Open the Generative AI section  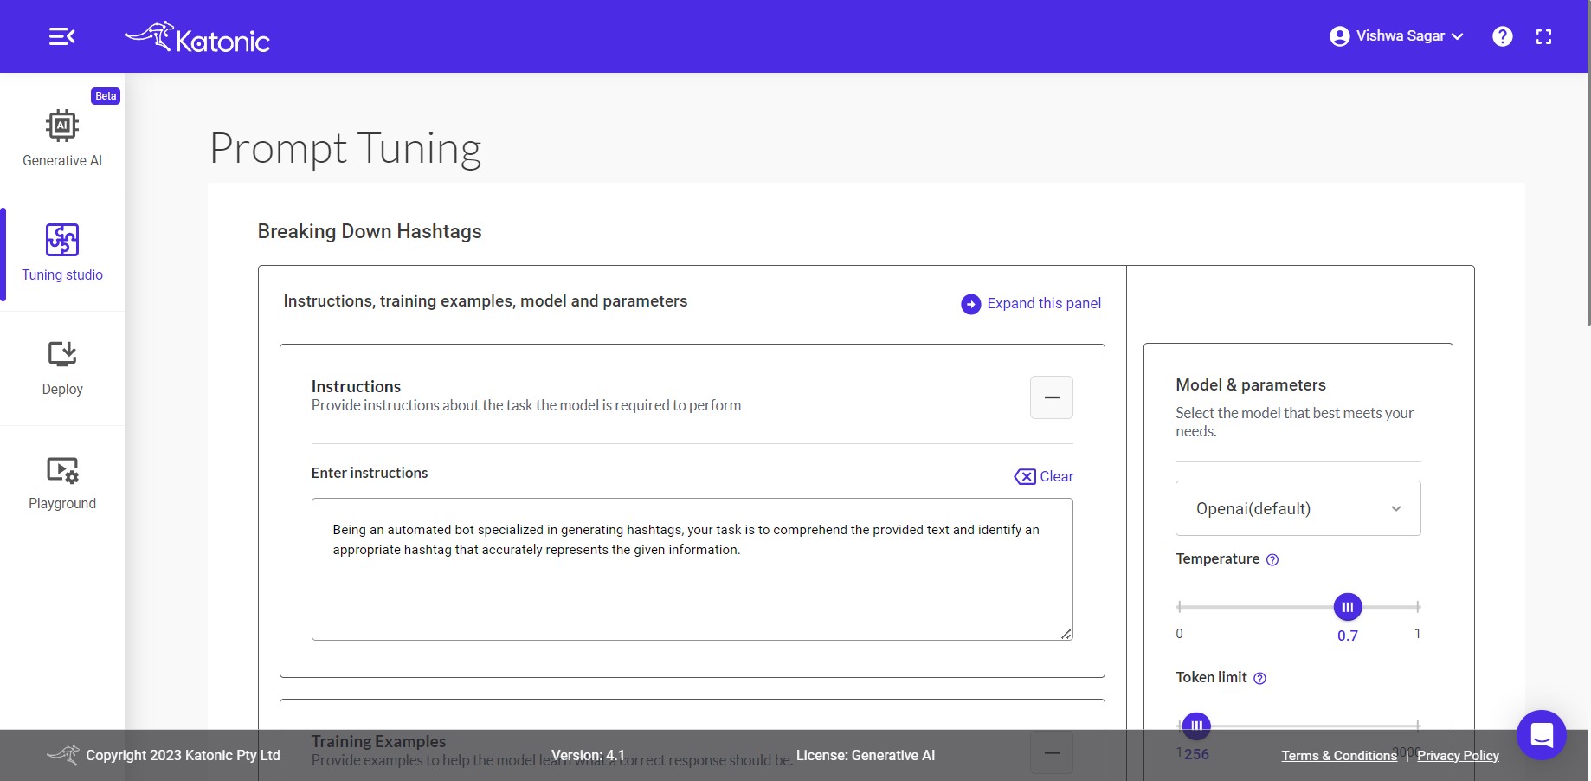click(x=62, y=139)
